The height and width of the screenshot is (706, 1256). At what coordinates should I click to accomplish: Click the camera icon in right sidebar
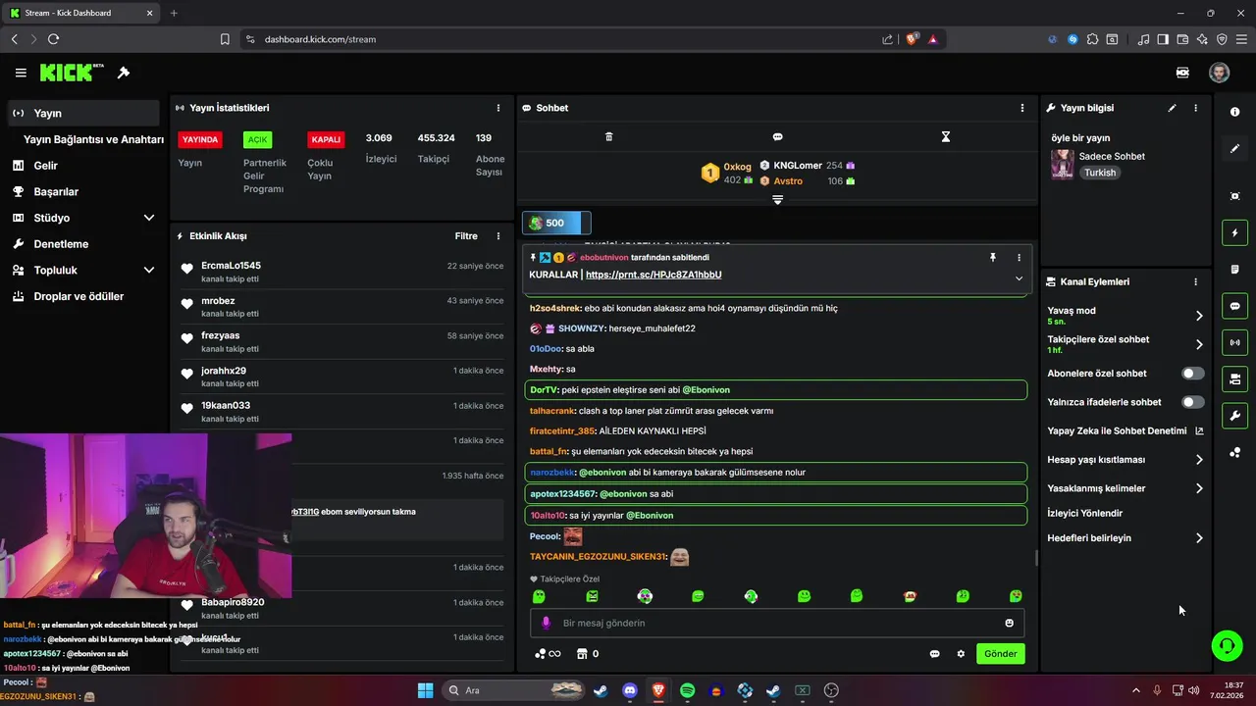[x=1234, y=378]
